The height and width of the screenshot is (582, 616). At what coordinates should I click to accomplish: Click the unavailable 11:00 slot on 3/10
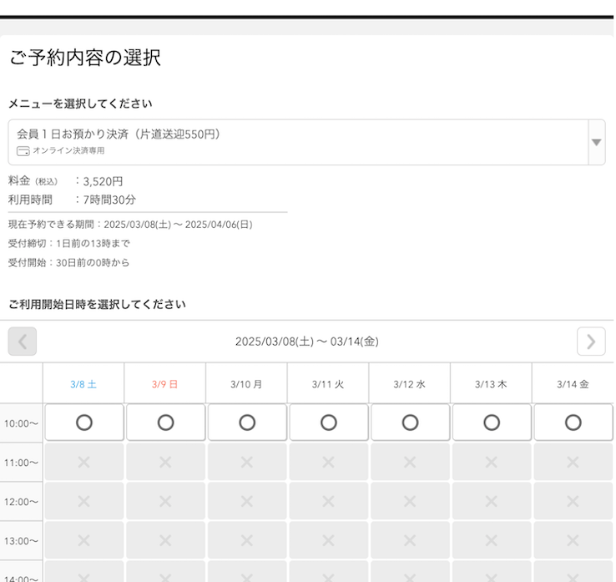coord(247,462)
